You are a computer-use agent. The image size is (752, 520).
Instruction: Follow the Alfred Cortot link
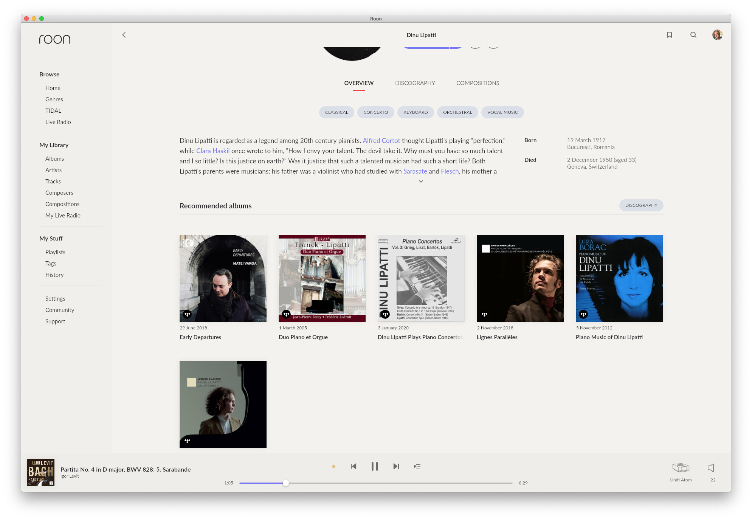pos(381,141)
